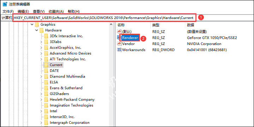Open the 文件(F) menu
The width and height of the screenshot is (254, 127).
pos(8,12)
